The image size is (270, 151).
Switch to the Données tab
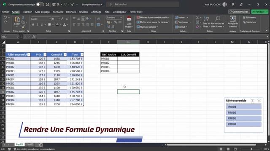[71, 12]
